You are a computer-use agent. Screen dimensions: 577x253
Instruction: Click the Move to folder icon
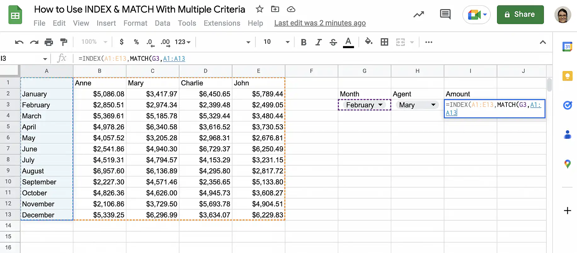[275, 9]
